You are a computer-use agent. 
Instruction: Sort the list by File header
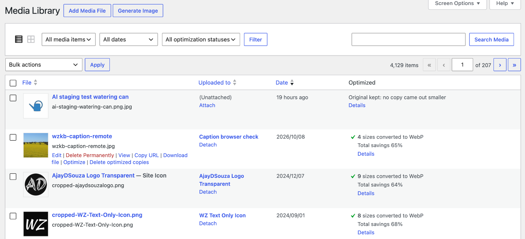pyautogui.click(x=27, y=83)
